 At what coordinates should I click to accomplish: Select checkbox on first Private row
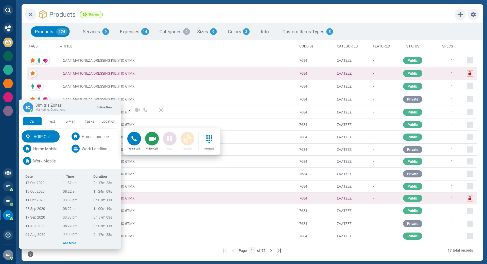pyautogui.click(x=470, y=99)
